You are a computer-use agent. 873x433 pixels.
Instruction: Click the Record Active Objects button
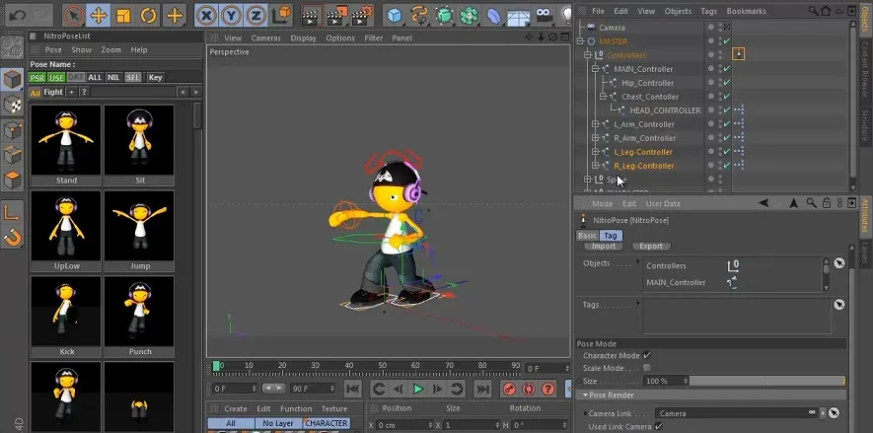(x=510, y=390)
